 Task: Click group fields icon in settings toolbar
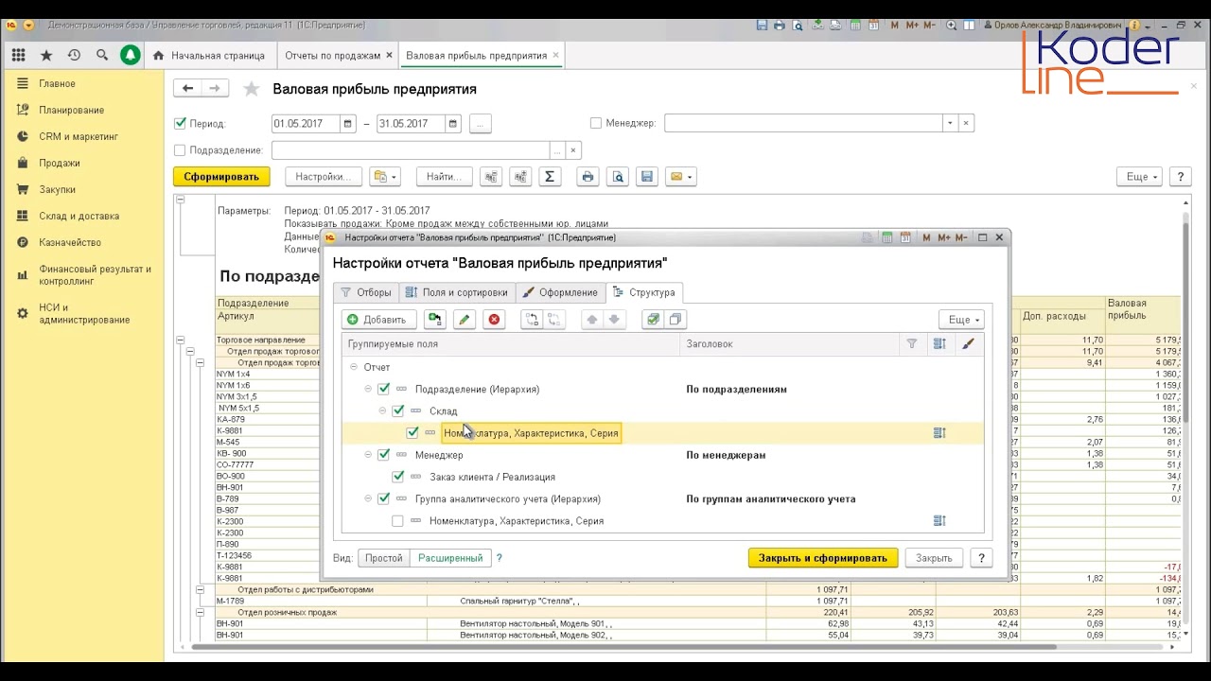[434, 320]
